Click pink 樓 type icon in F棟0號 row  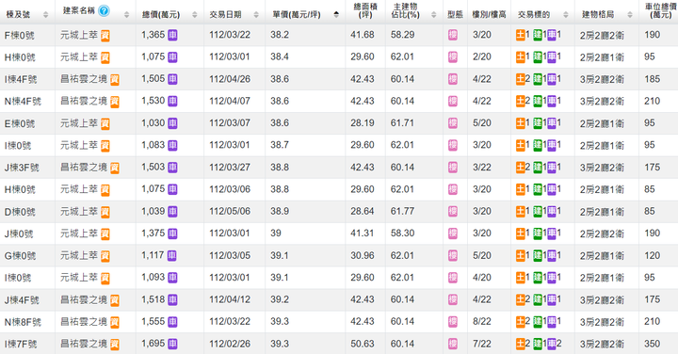(x=453, y=35)
